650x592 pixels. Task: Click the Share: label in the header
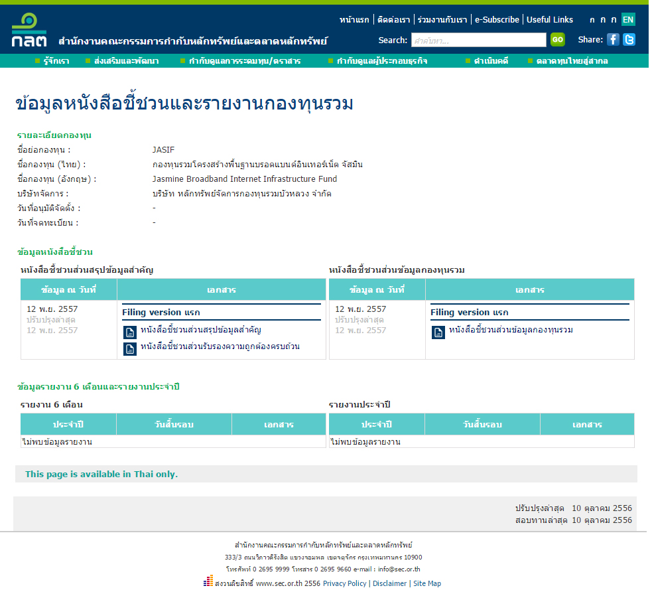pyautogui.click(x=590, y=40)
